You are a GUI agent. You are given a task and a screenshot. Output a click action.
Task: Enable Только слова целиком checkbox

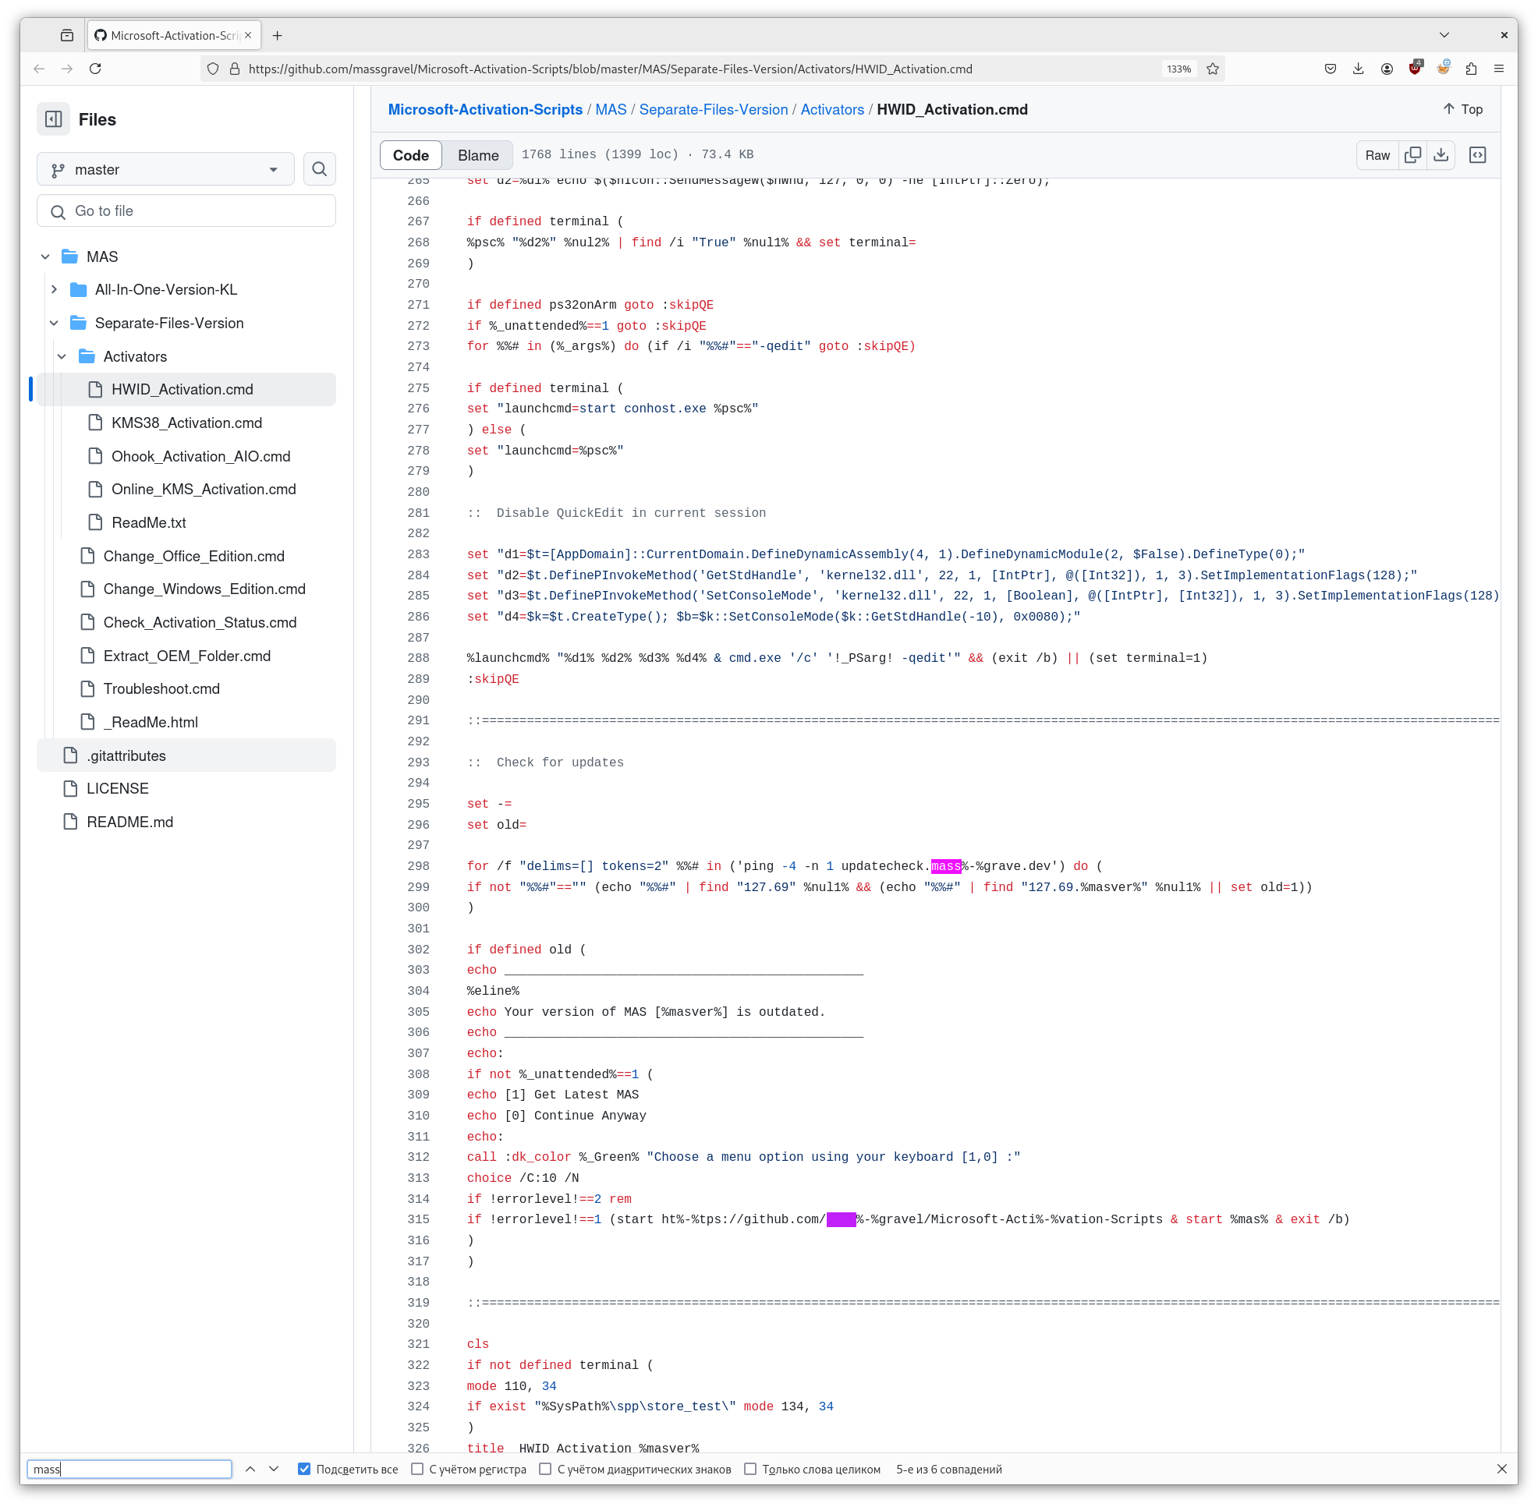[x=751, y=1470]
